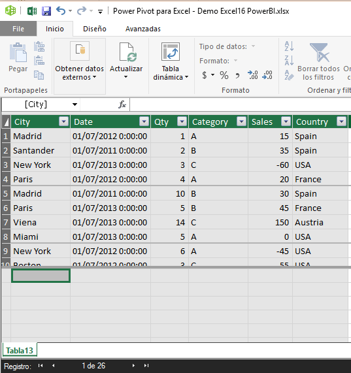Go to the previous record

pos(54,366)
